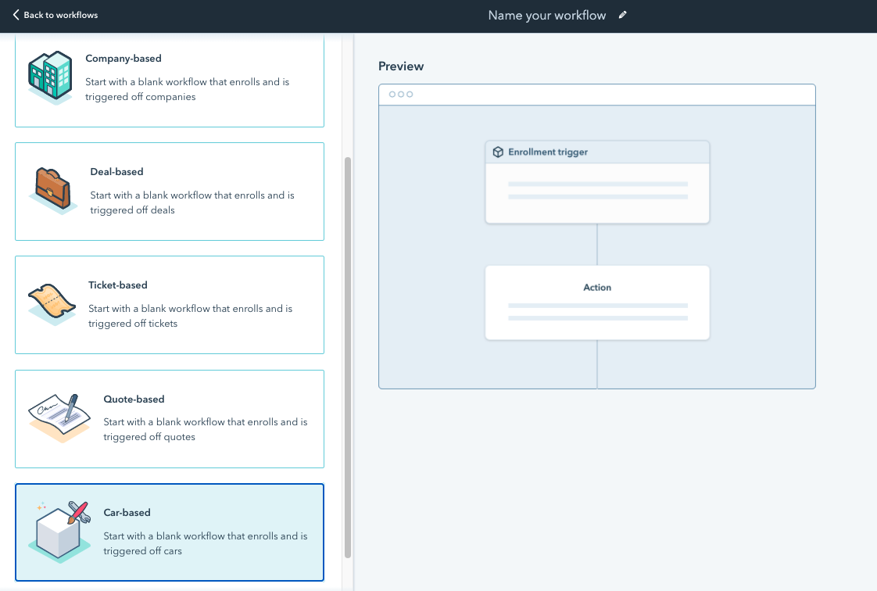
Task: Click the Enrollment trigger box icon
Action: pyautogui.click(x=498, y=152)
